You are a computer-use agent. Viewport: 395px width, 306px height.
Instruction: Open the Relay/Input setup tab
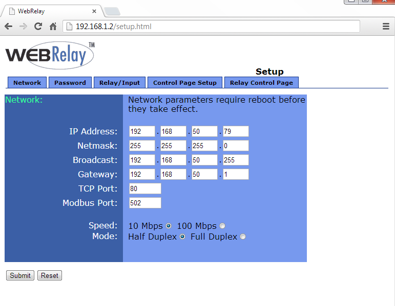(x=119, y=83)
